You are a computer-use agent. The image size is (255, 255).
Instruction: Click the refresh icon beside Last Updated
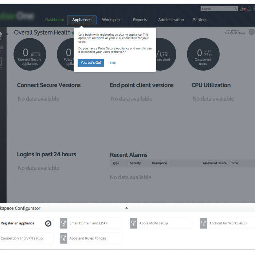tap(251, 32)
